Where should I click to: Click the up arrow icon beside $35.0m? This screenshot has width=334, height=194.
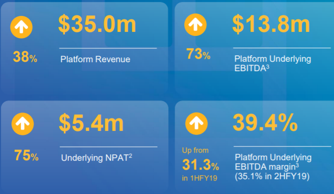(x=21, y=27)
